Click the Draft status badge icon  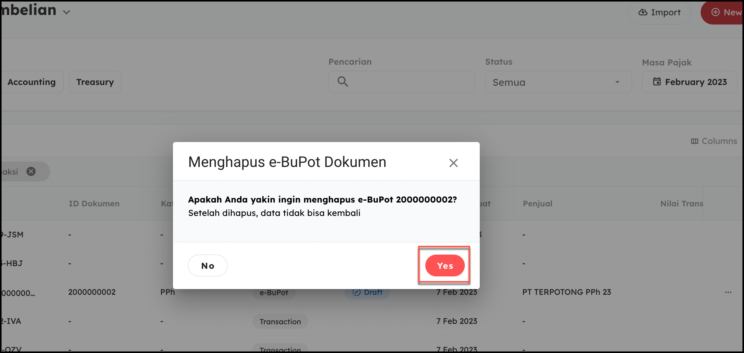click(357, 293)
